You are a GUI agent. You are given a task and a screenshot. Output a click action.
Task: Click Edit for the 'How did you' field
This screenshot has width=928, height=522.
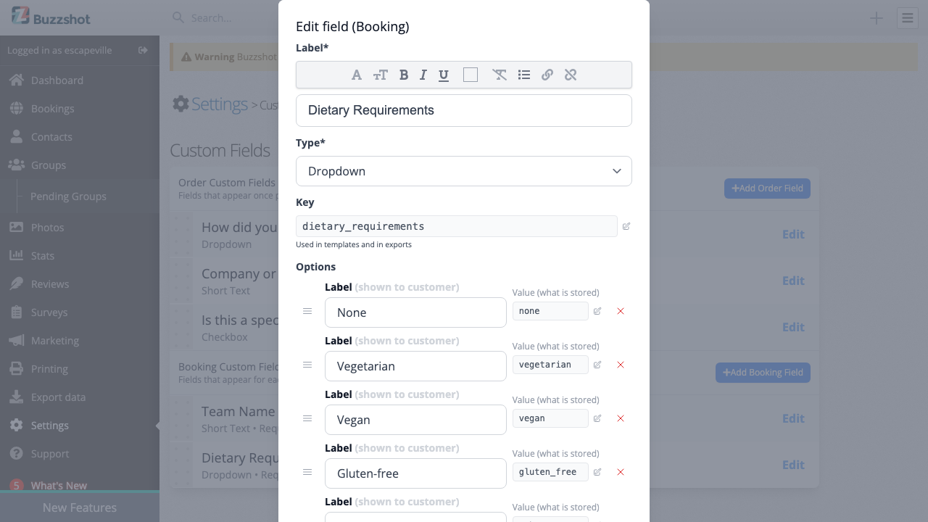click(x=793, y=234)
